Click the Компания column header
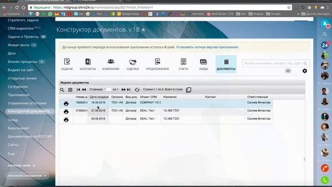The height and width of the screenshot is (187, 332). coord(170,97)
